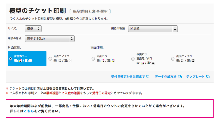Viewport: 215px width, 123px height.
Task: Open the テンプレート link
Action: [x=195, y=77]
